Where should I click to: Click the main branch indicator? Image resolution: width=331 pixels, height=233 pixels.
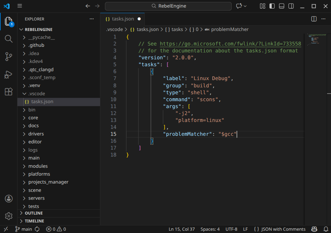pos(23,229)
